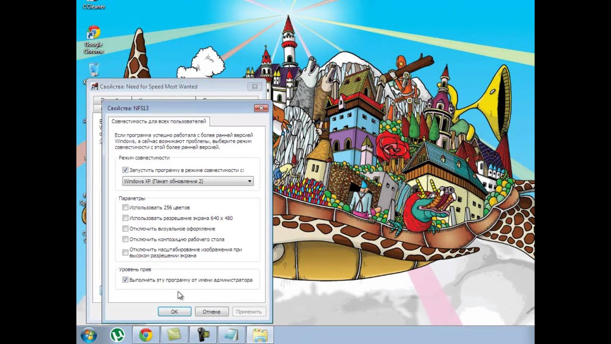Viewport: 611px width, 344px height.
Task: Open the Notepad taskbar icon
Action: tap(232, 335)
